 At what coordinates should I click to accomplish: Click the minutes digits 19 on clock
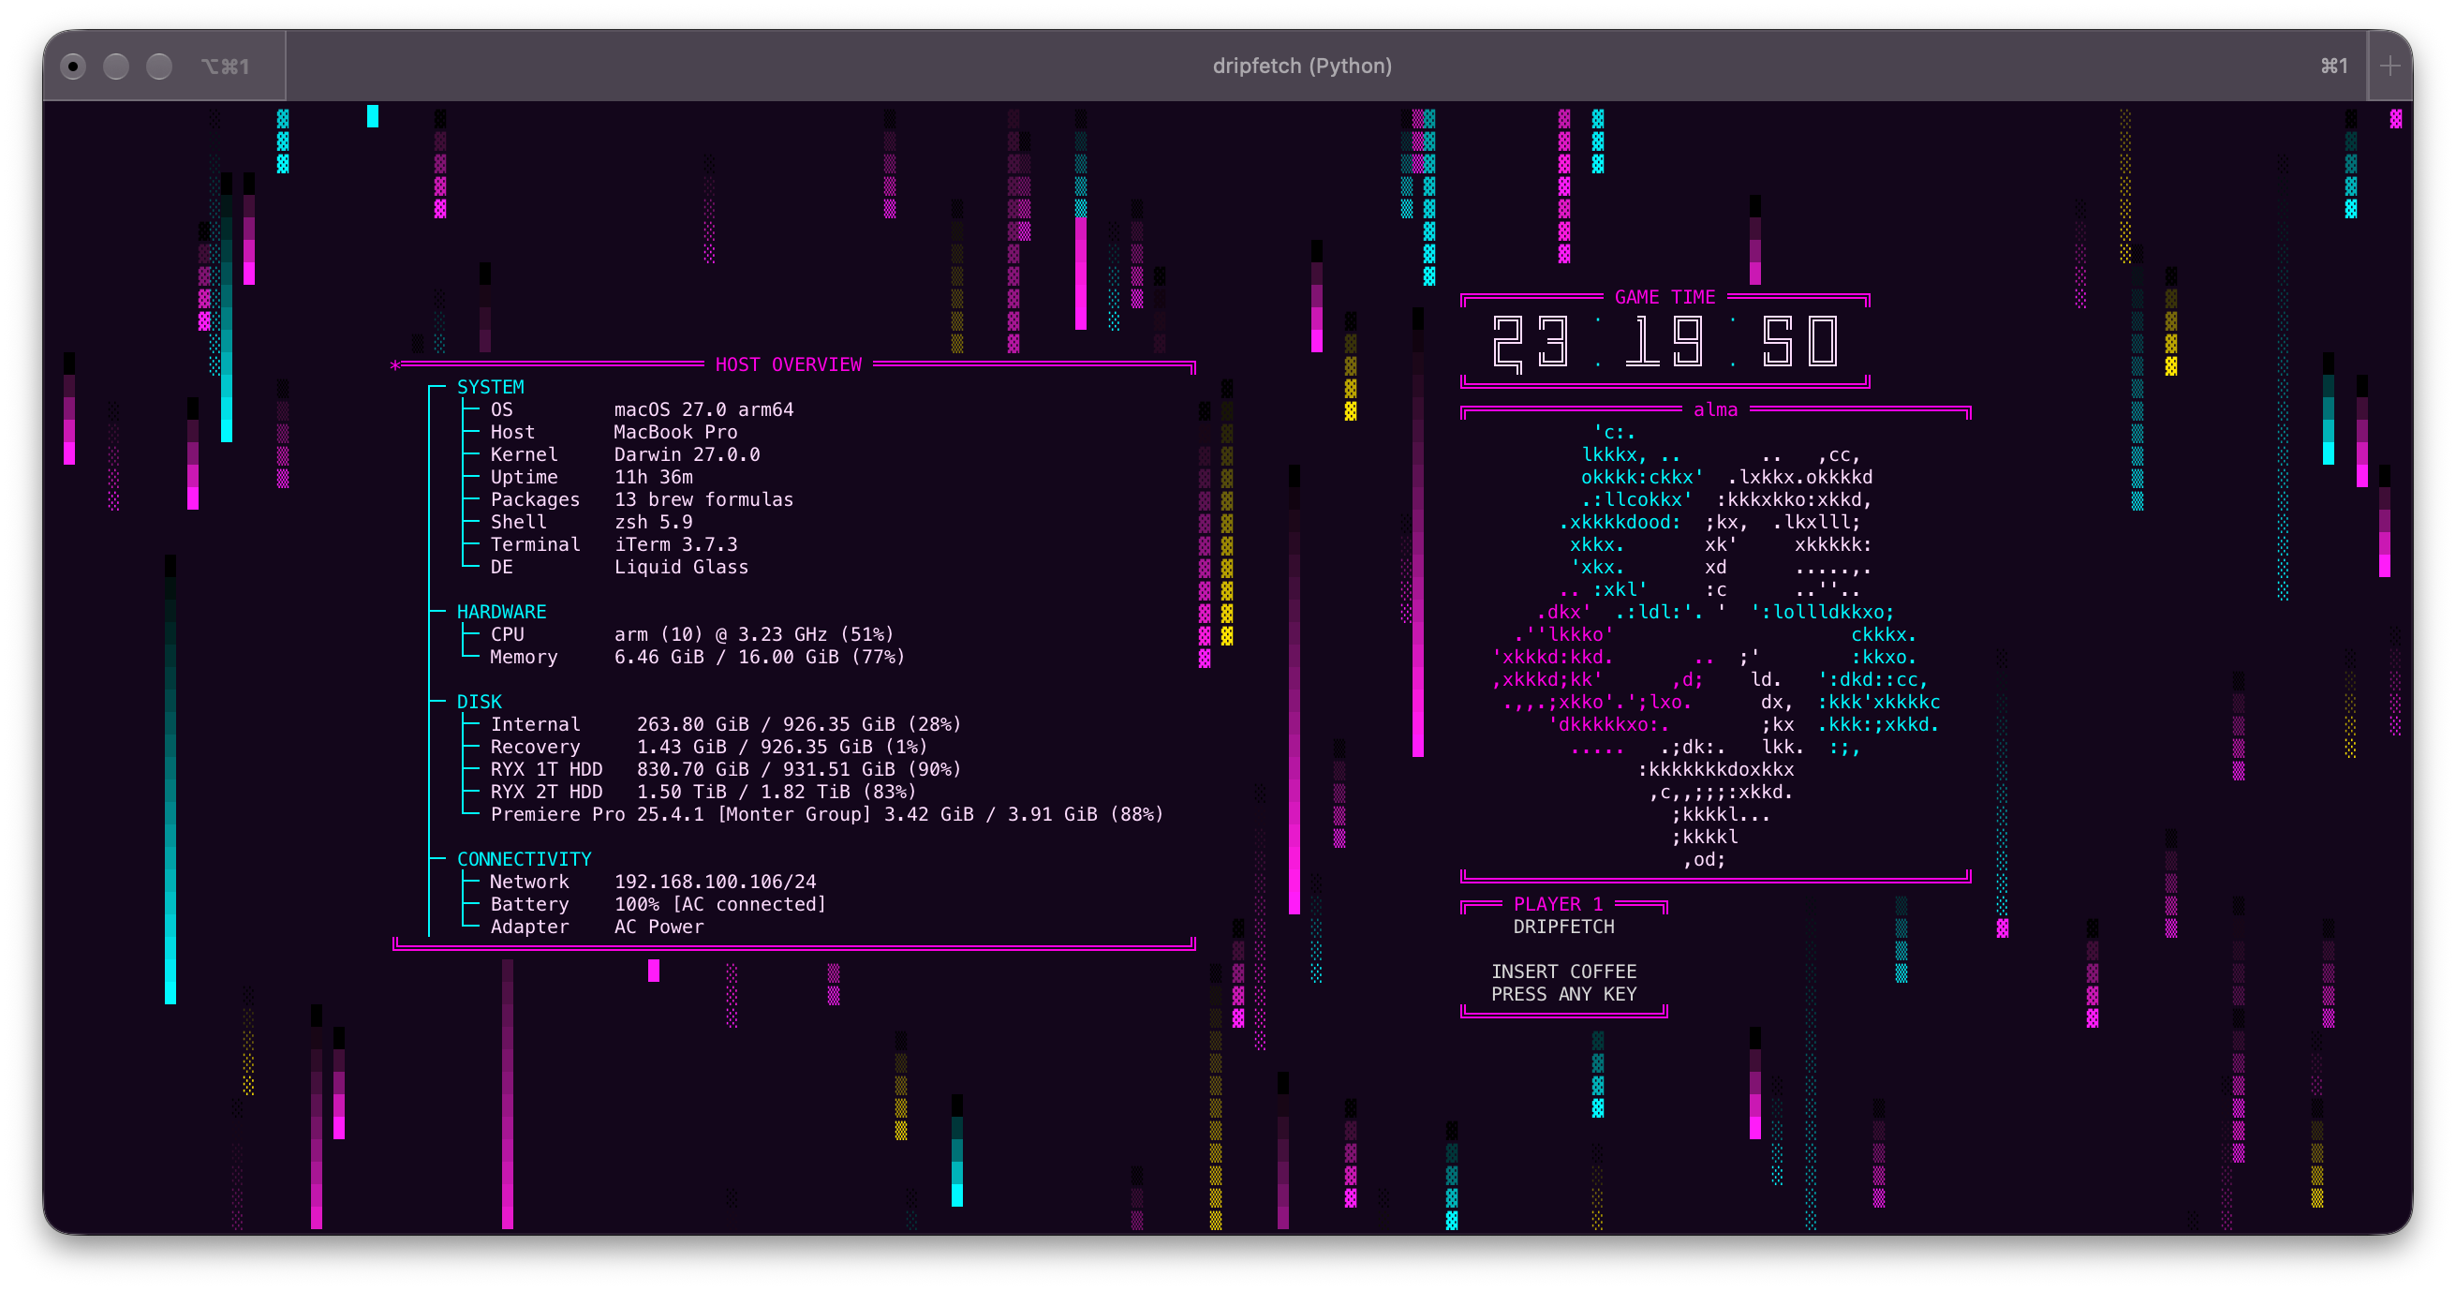tap(1664, 342)
